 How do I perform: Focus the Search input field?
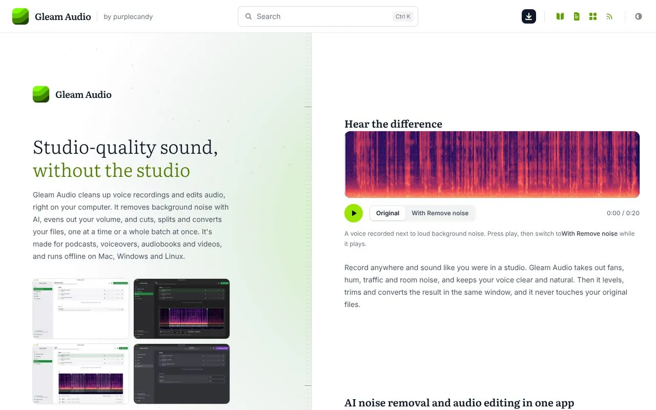tap(328, 16)
